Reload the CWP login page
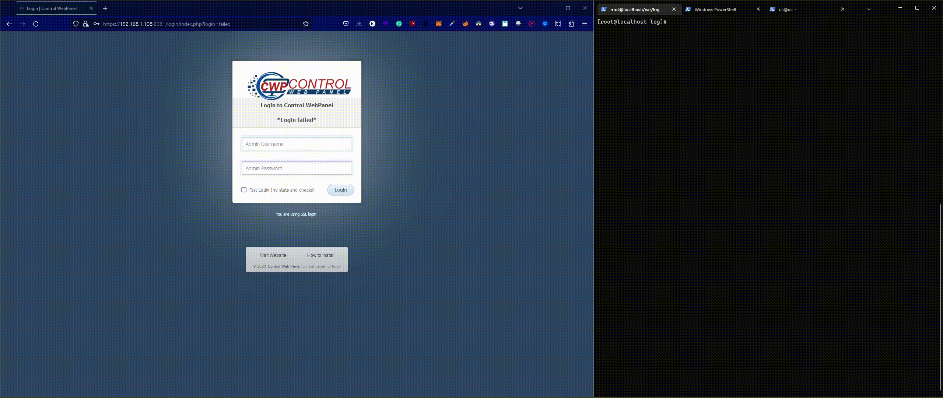This screenshot has width=943, height=398. (36, 24)
